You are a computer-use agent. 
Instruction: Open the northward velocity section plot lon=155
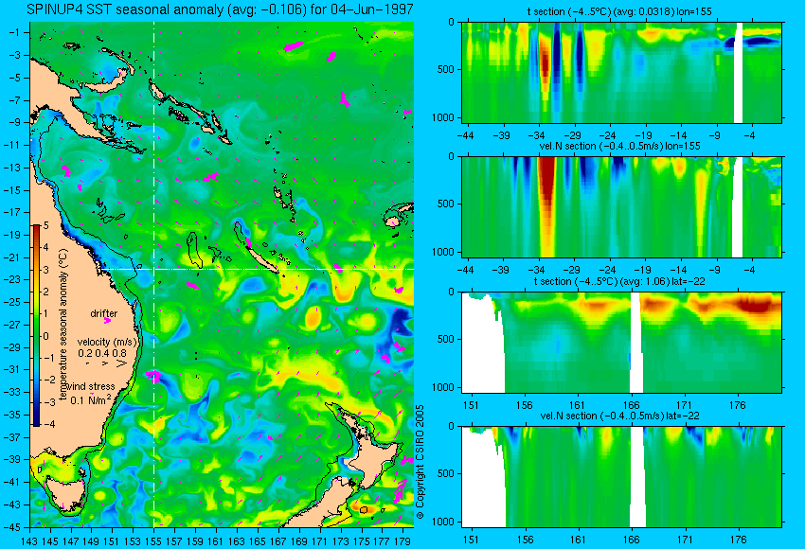point(621,206)
